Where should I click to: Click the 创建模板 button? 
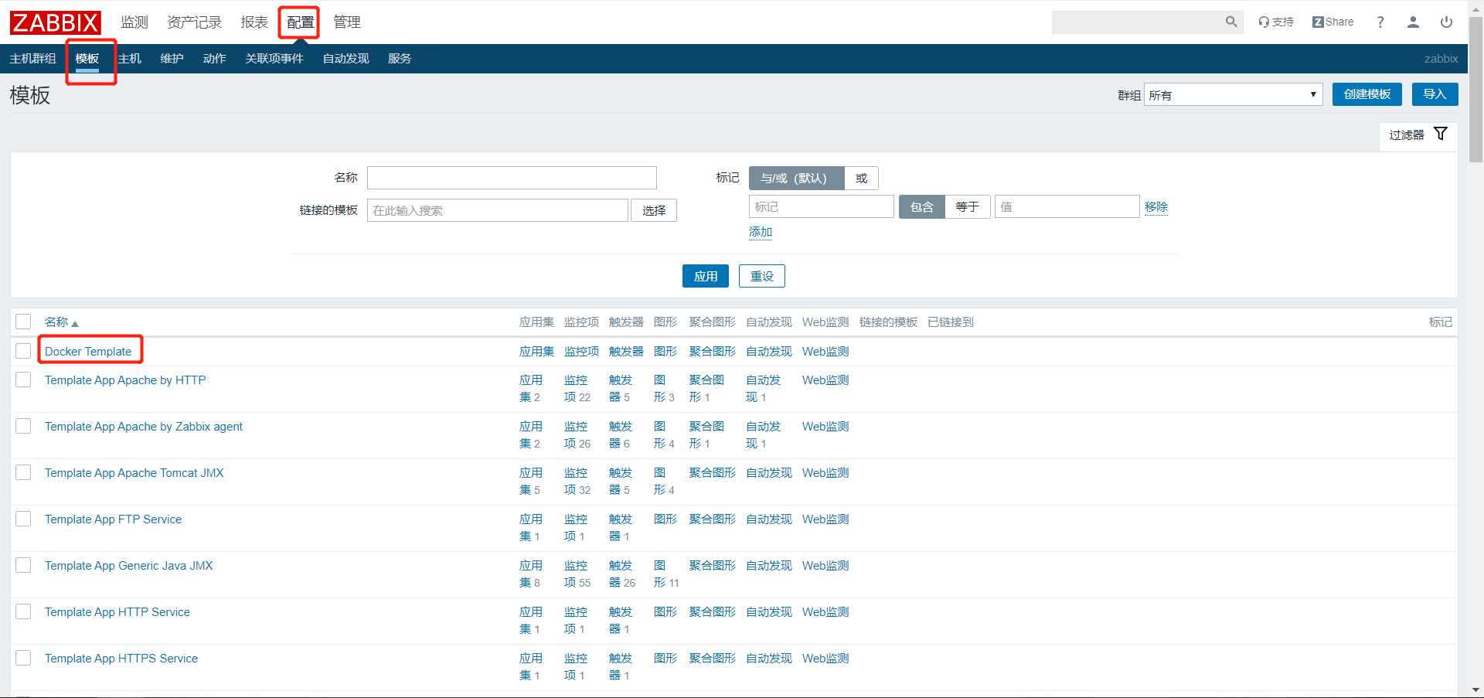click(x=1367, y=94)
